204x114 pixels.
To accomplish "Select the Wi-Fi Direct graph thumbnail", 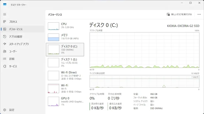I will point(53,75).
